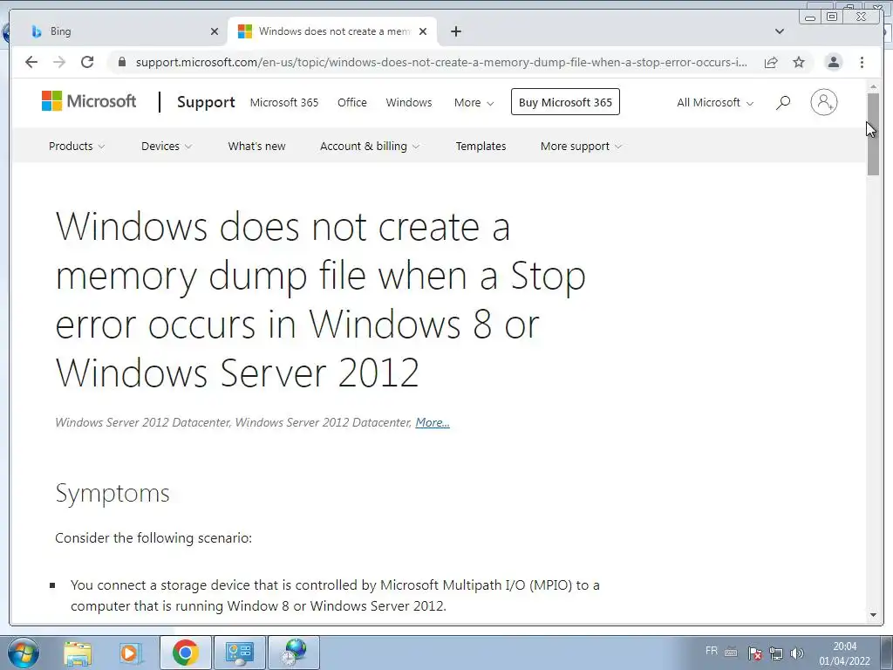
Task: Click the clock showing 20:04
Action: point(844,646)
